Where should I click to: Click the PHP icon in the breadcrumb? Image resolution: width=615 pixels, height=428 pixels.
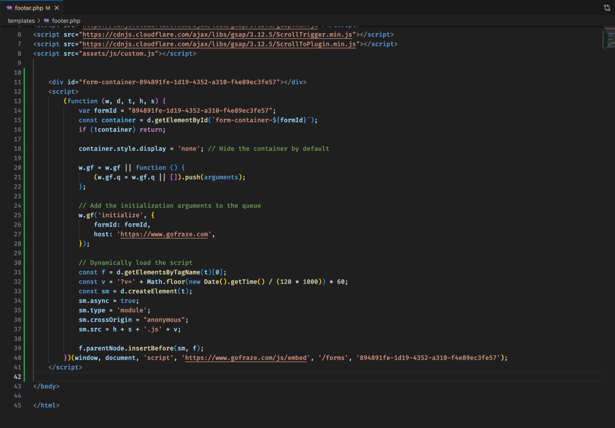pyautogui.click(x=46, y=21)
